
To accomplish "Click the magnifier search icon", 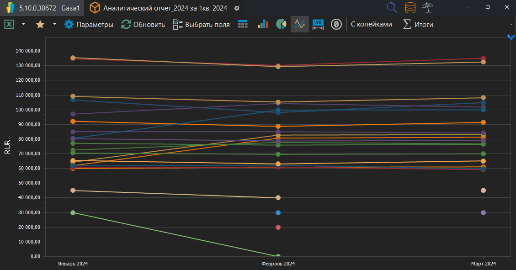I will tap(392, 7).
